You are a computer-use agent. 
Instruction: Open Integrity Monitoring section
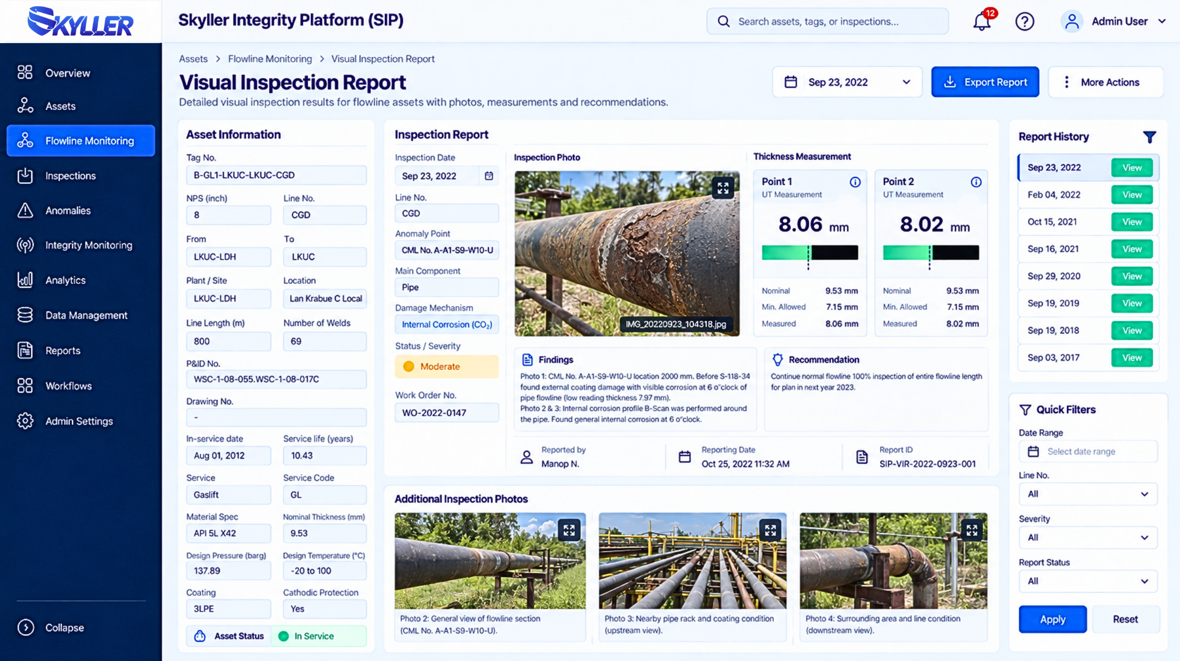coord(81,245)
